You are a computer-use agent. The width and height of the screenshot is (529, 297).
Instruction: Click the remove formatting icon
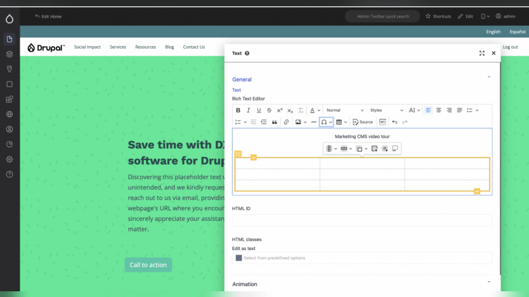[300, 110]
